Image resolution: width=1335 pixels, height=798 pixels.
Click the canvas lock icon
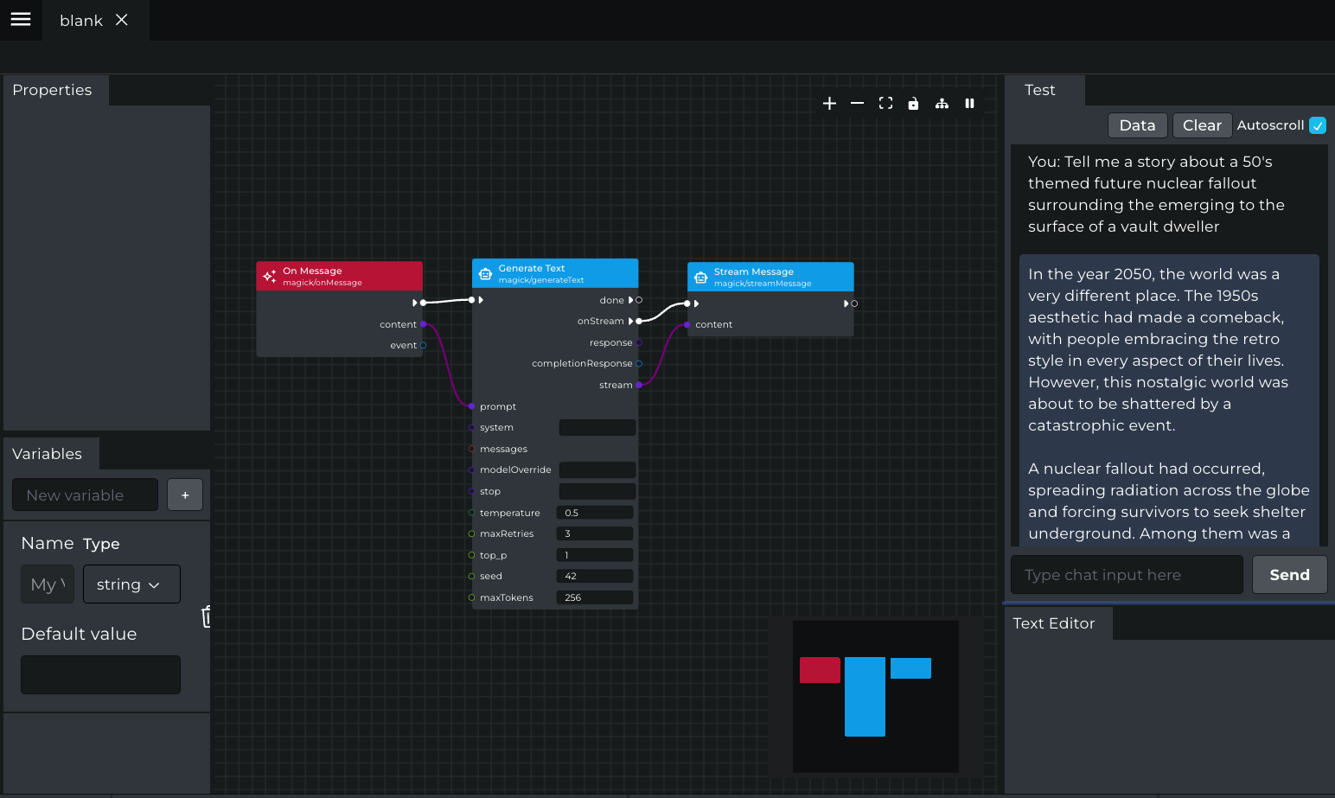pyautogui.click(x=913, y=104)
